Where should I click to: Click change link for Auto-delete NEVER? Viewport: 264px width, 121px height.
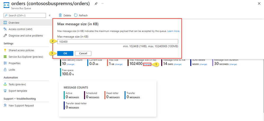coord(203,64)
